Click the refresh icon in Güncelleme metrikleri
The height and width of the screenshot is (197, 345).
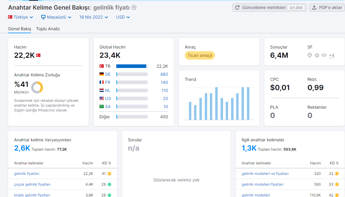[237, 7]
